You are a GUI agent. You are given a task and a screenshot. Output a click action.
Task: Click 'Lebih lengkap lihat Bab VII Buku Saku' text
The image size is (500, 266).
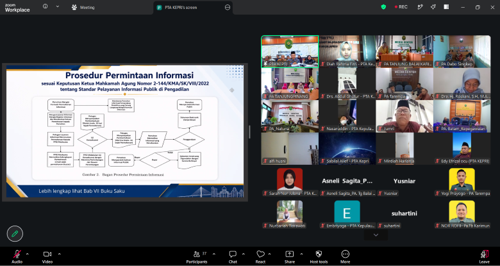81,191
